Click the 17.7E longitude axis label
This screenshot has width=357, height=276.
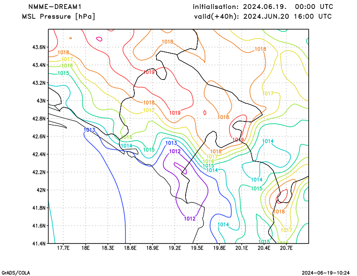[63, 248]
